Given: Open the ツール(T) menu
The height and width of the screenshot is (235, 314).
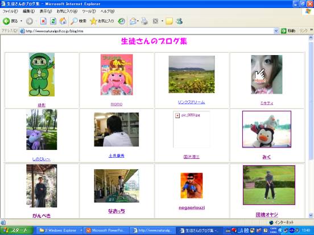Looking at the screenshot, I should coord(89,11).
